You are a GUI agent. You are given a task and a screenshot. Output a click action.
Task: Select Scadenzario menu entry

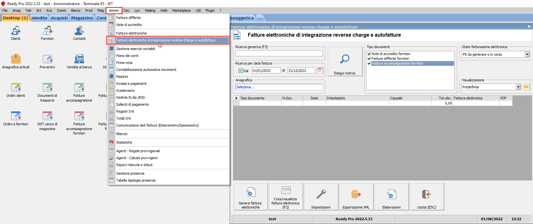coord(168,90)
